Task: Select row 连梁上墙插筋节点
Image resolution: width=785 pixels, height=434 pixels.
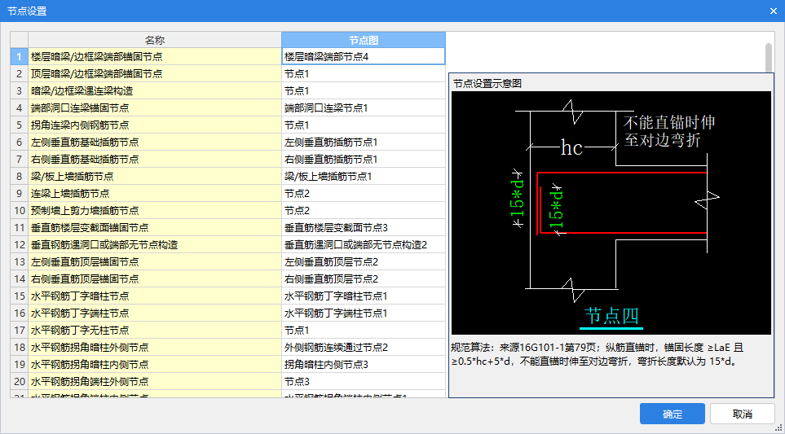Action: pos(155,194)
